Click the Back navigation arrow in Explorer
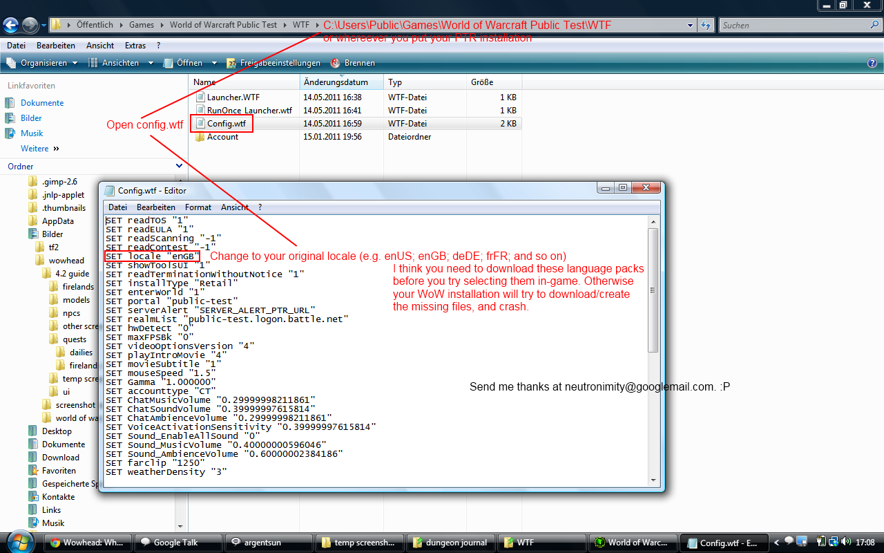Screen dimensions: 884x553 click(11, 26)
